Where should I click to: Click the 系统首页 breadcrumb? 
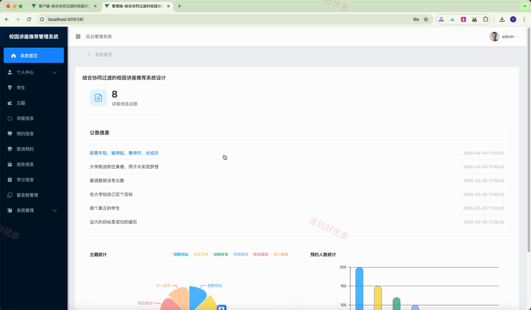(x=103, y=54)
